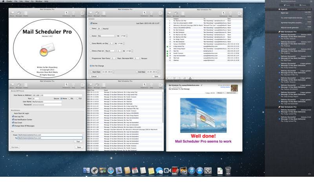Click Preferences in the About window toolbar
Viewport: 314px width, 196px height.
click(x=66, y=14)
